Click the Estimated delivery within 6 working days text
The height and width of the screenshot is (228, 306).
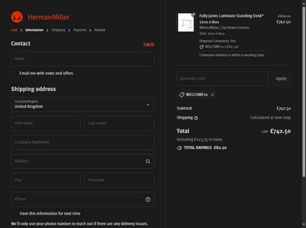tap(232, 55)
